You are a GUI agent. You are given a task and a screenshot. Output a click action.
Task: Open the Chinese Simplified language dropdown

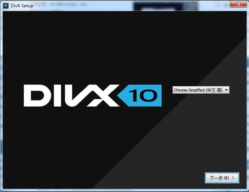click(x=201, y=90)
